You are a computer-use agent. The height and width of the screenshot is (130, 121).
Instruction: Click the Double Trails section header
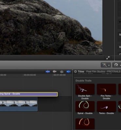[83, 81]
